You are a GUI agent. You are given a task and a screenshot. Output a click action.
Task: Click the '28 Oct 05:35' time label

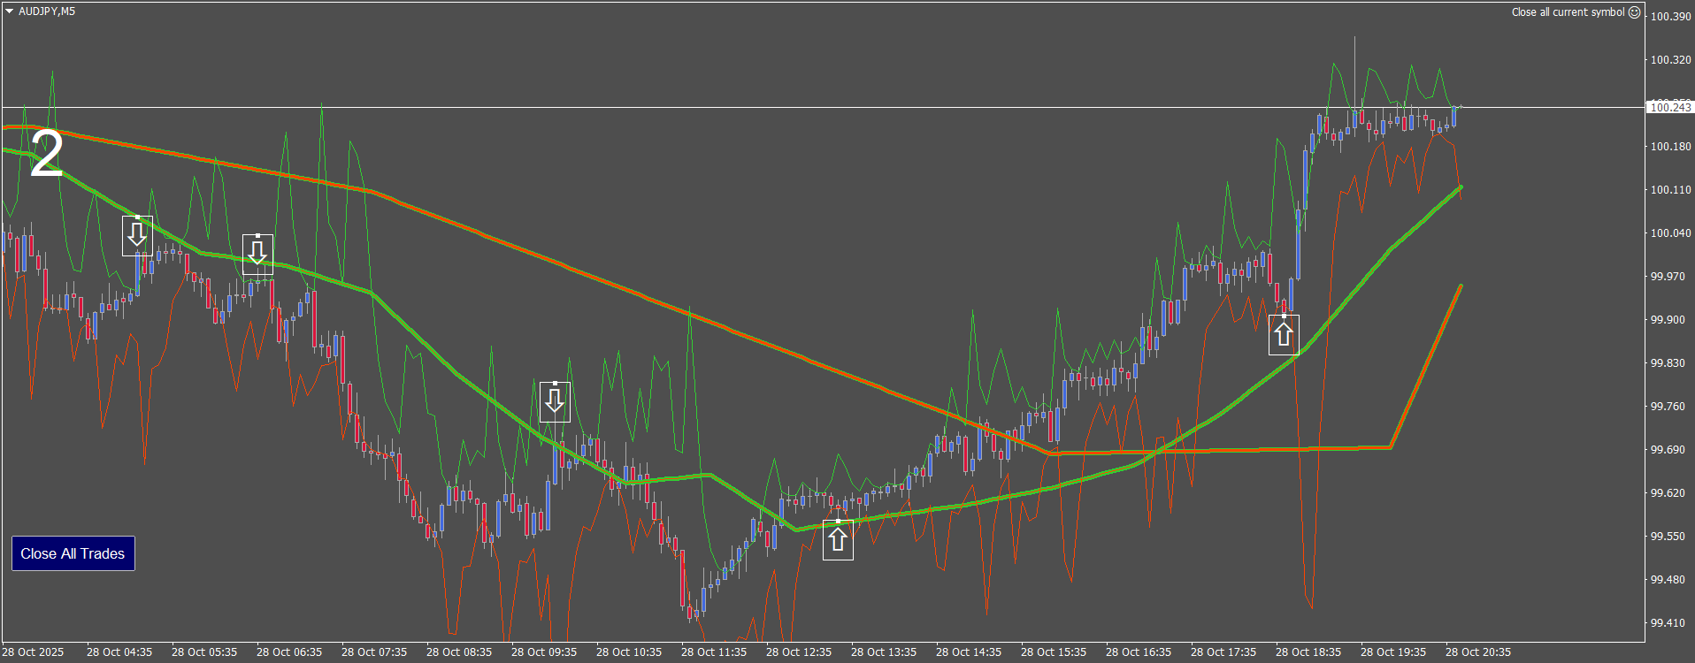pos(204,652)
